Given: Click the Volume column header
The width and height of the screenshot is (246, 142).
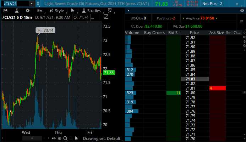Looking at the screenshot, I should [132, 33].
